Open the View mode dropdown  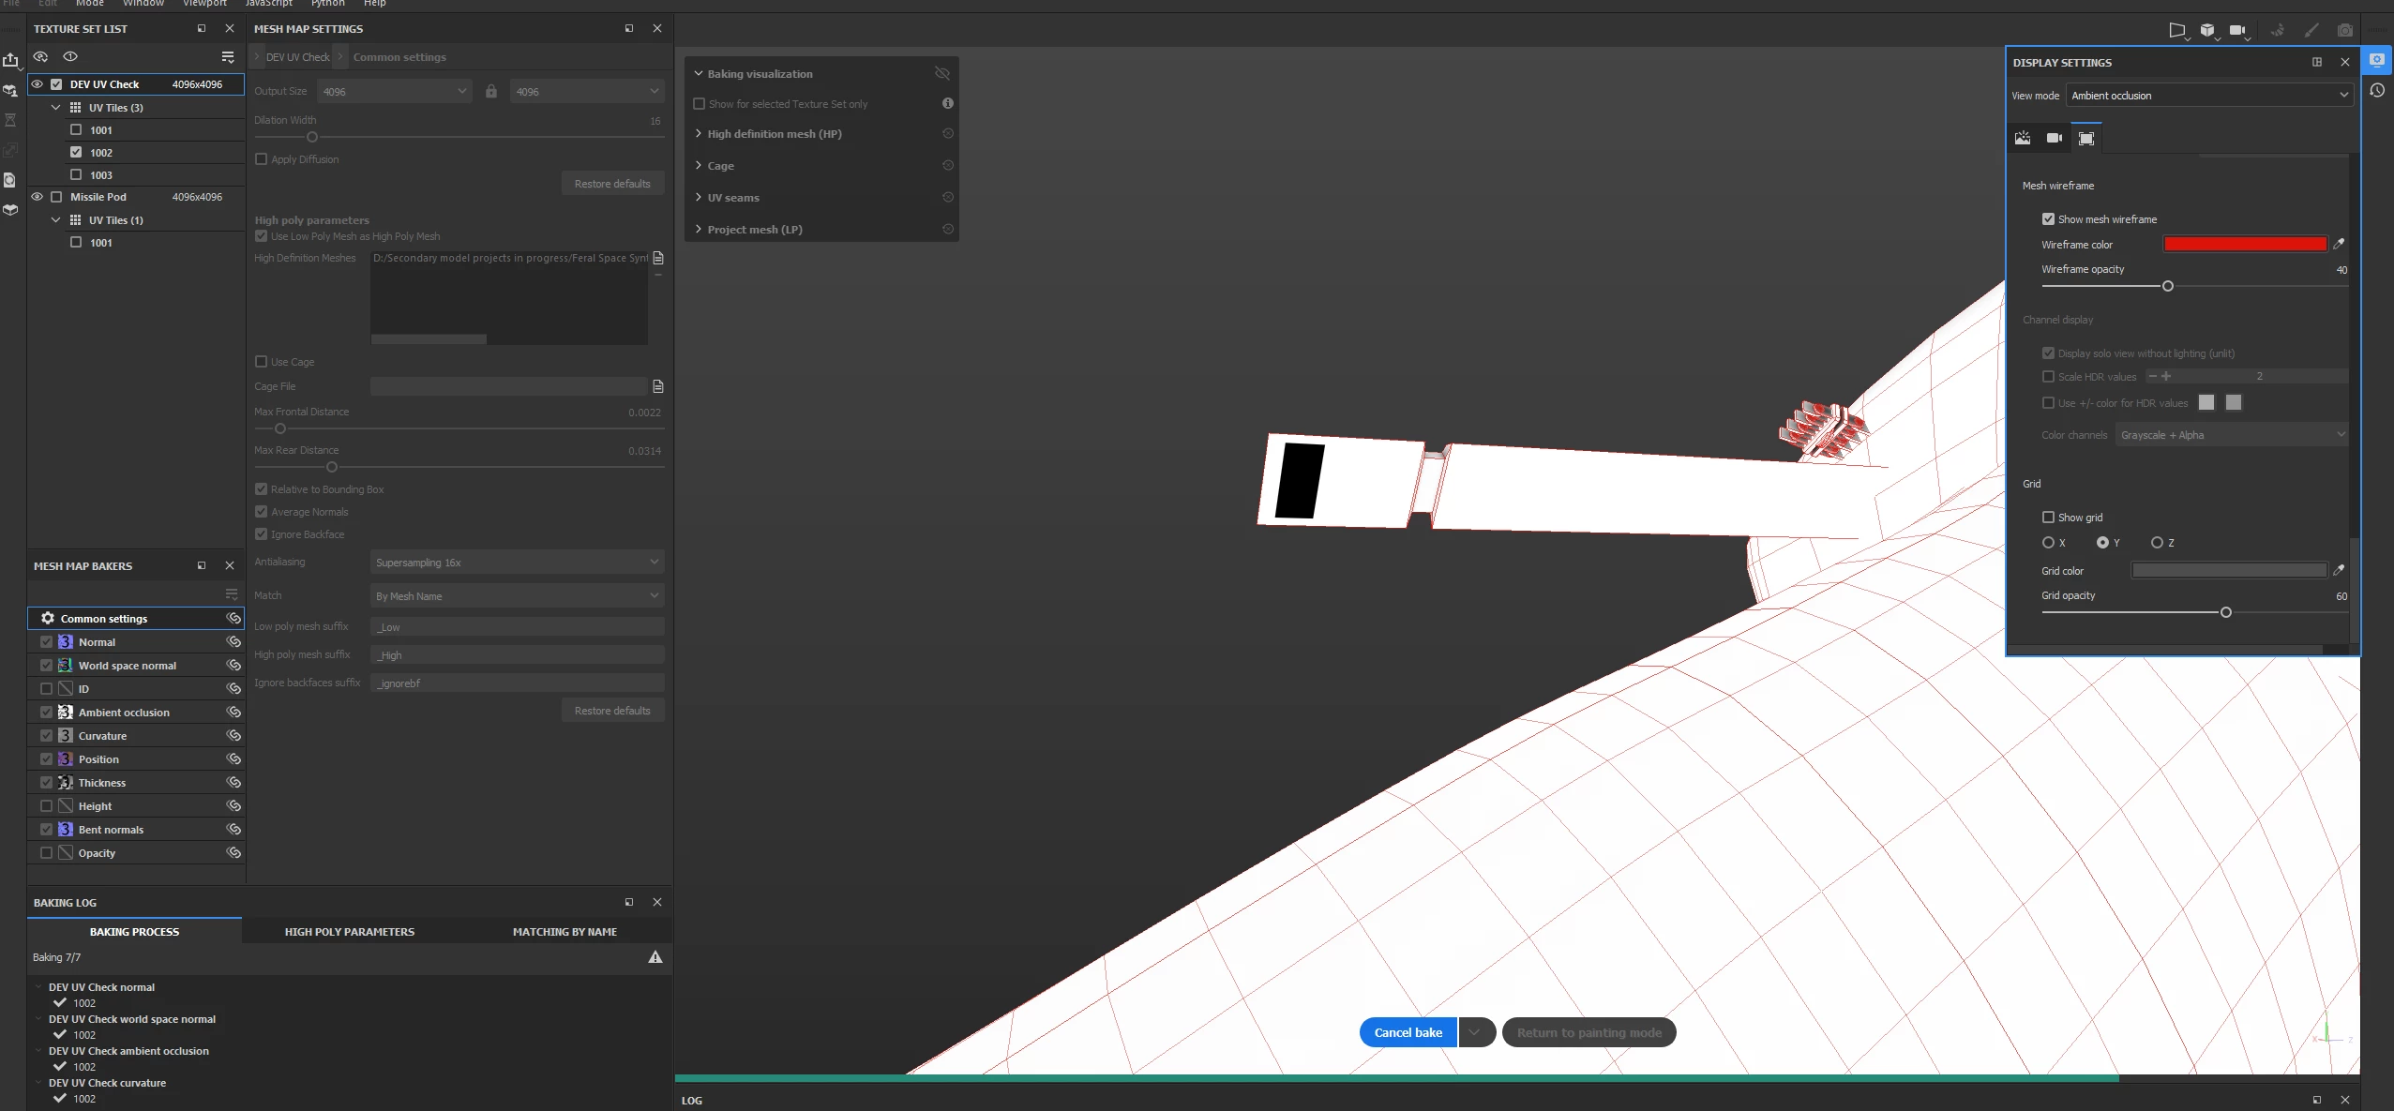[x=2208, y=95]
